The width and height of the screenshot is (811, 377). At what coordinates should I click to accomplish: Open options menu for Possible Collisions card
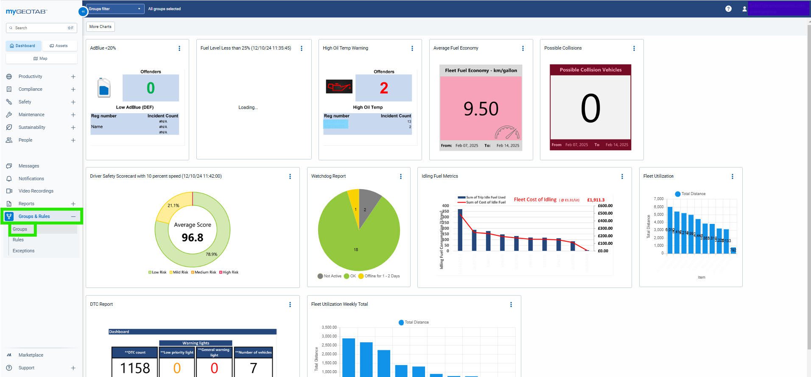pyautogui.click(x=634, y=48)
